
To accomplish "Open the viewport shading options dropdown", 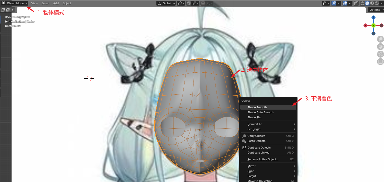I will [381, 3].
